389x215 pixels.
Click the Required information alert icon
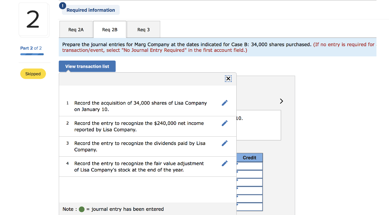click(x=63, y=5)
